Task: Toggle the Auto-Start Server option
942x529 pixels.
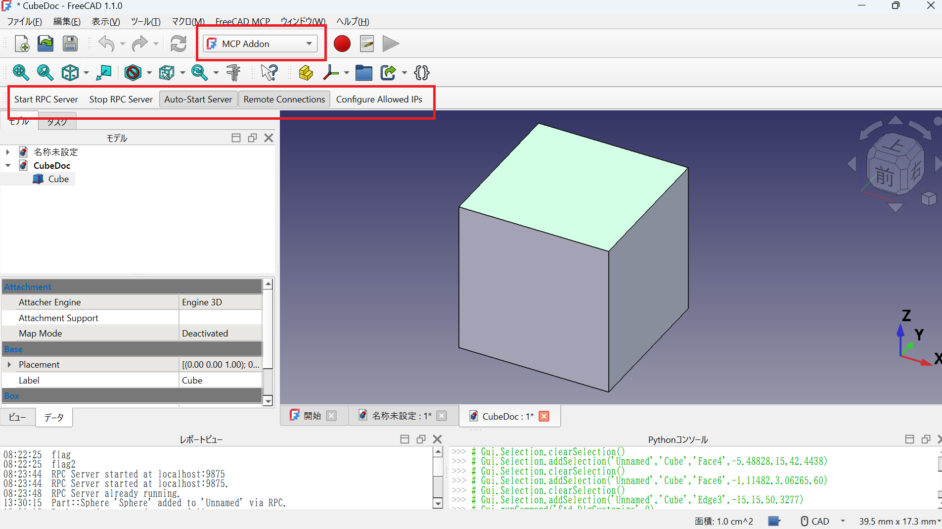Action: click(198, 99)
